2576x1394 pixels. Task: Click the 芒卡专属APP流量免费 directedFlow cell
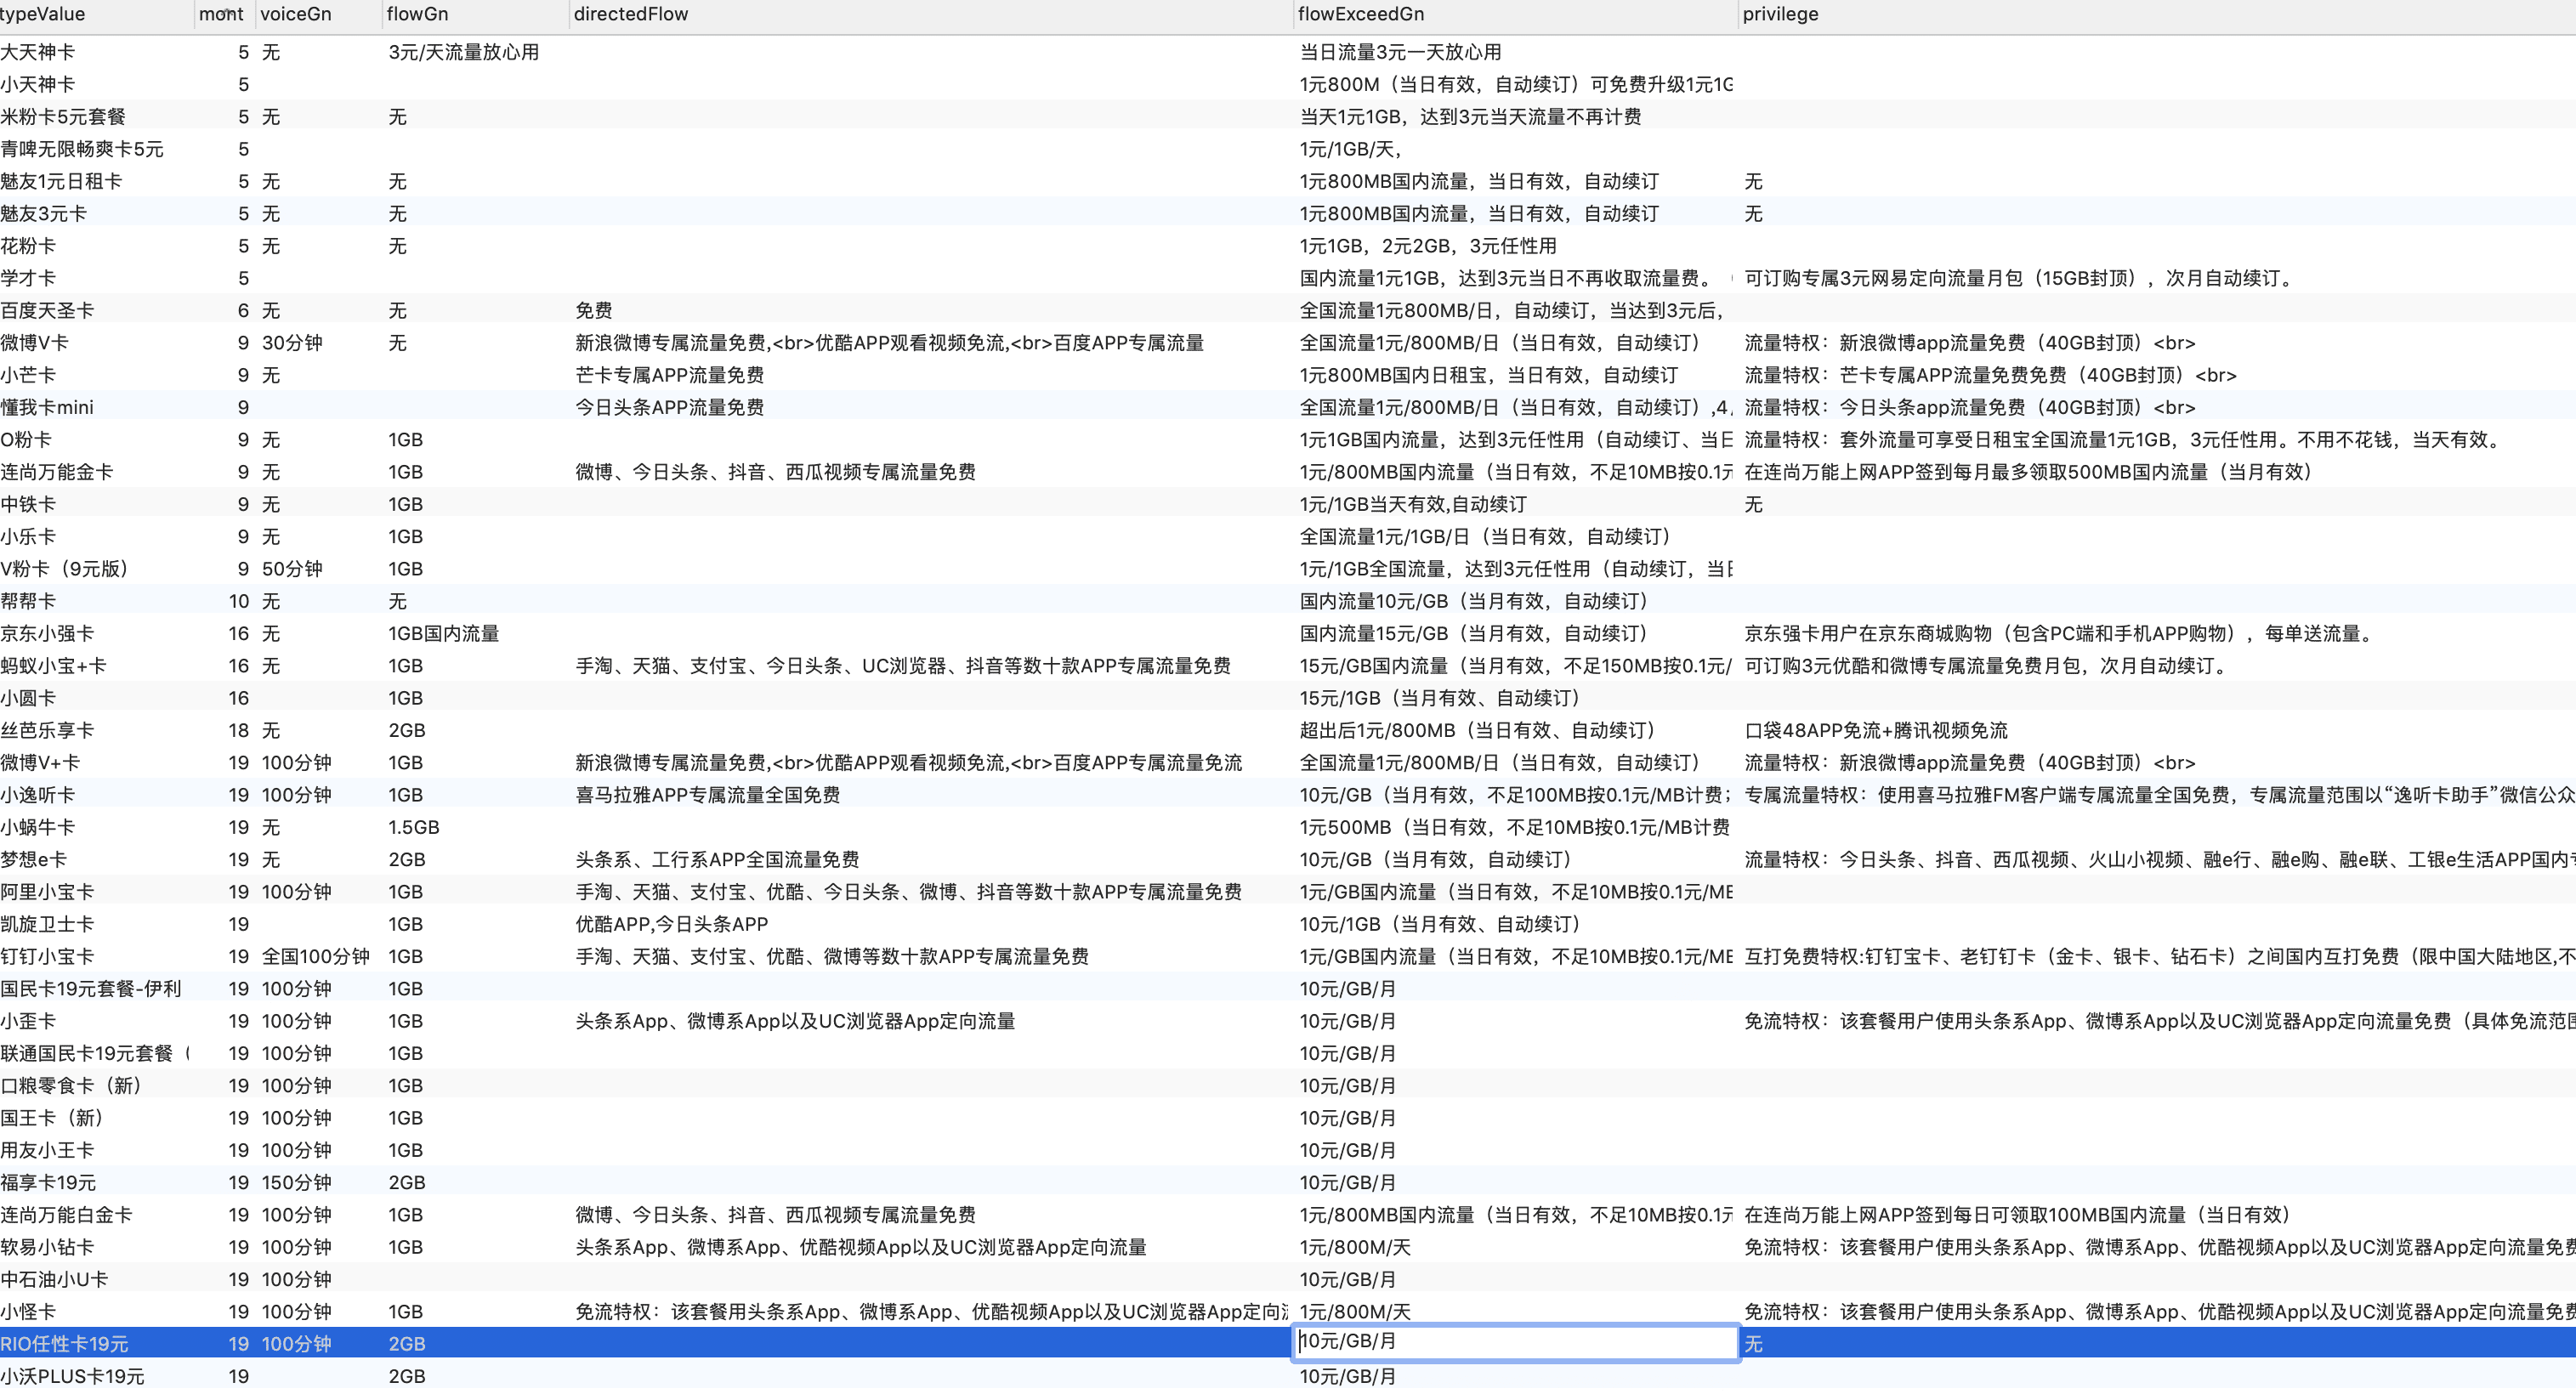pyautogui.click(x=669, y=375)
